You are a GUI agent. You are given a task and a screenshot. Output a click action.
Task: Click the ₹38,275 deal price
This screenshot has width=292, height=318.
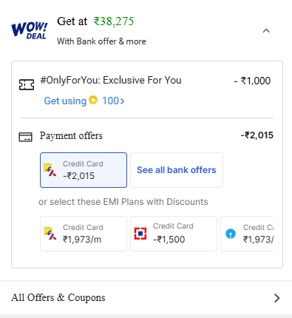click(x=114, y=21)
